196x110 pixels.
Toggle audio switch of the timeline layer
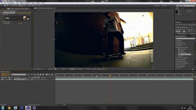point(3,79)
